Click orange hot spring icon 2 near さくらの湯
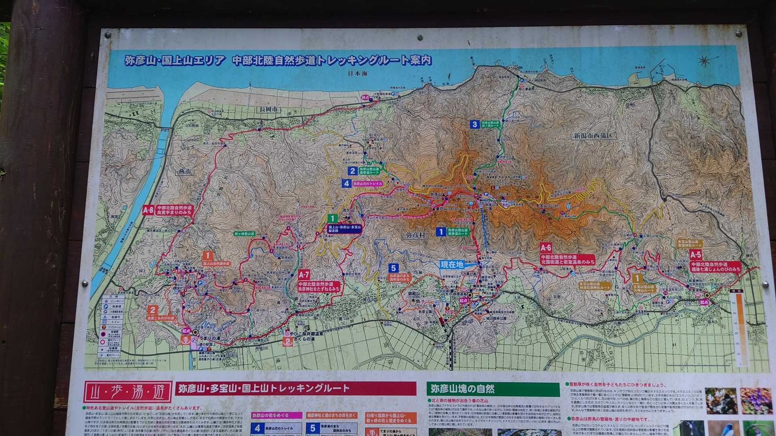This screenshot has width=776, height=436. coord(288,342)
